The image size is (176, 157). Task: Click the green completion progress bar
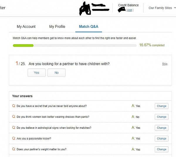[23, 45]
